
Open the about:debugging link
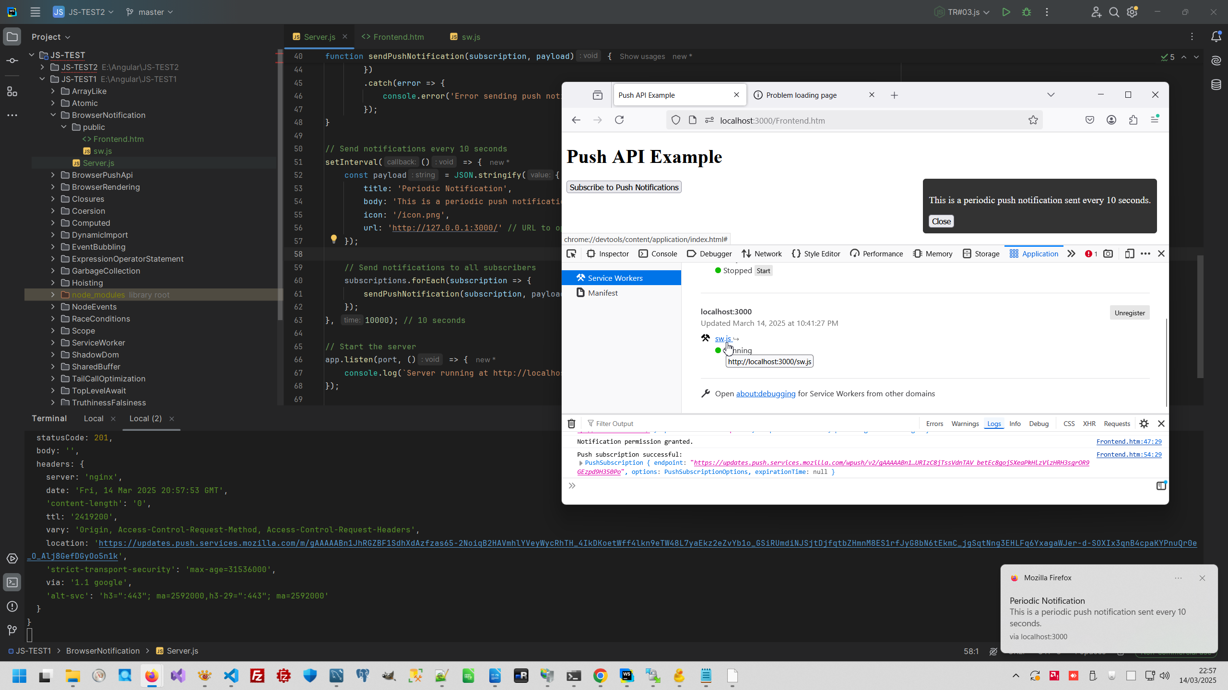tap(766, 394)
